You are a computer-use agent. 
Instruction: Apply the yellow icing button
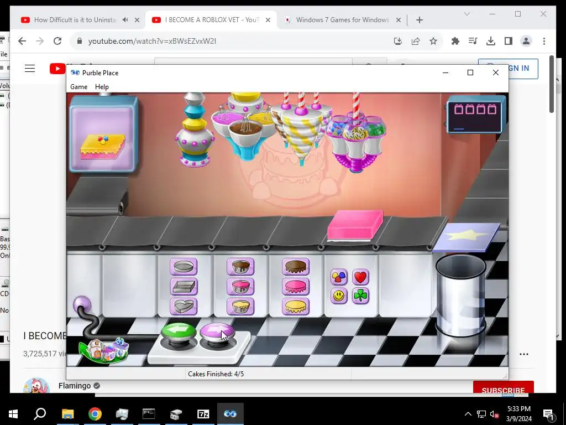296,307
